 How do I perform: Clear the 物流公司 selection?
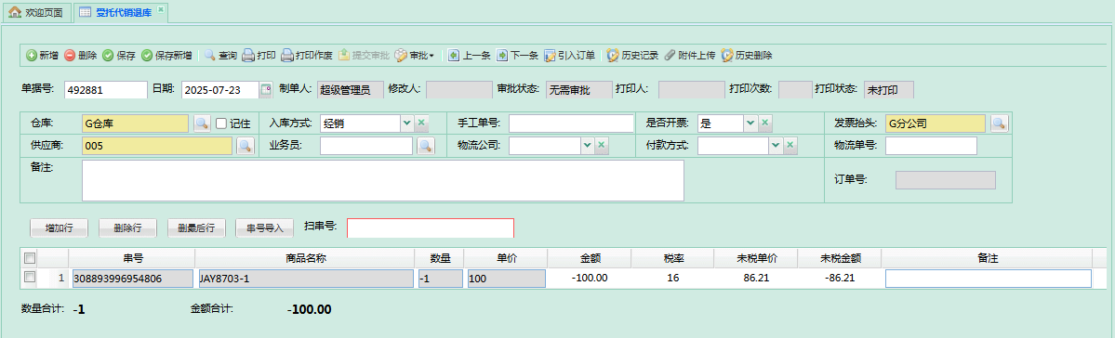pyautogui.click(x=602, y=147)
